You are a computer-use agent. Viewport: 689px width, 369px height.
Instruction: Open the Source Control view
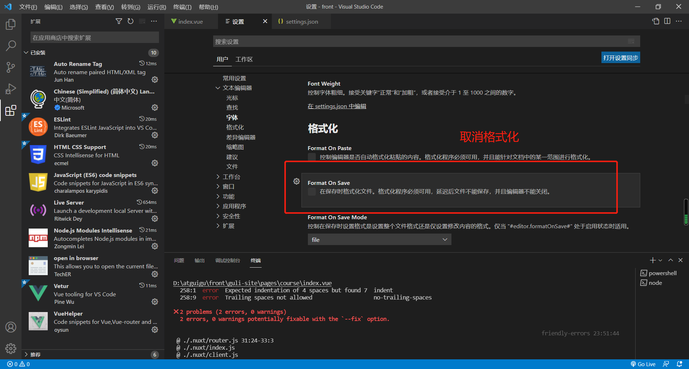coord(11,67)
